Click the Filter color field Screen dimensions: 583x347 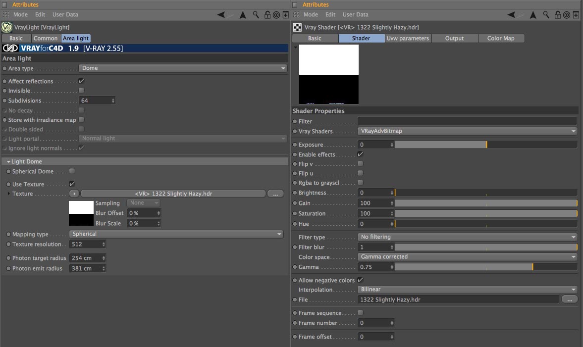click(x=468, y=121)
